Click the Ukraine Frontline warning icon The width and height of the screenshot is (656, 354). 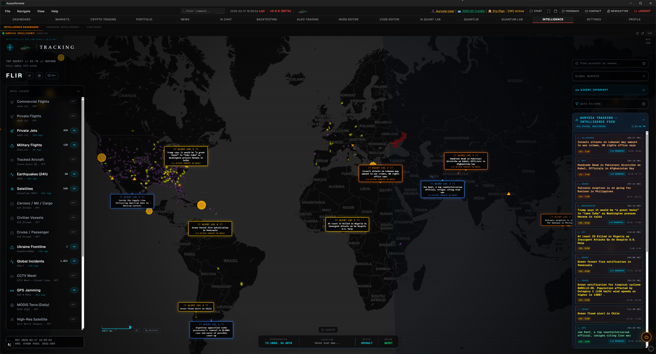point(12,247)
